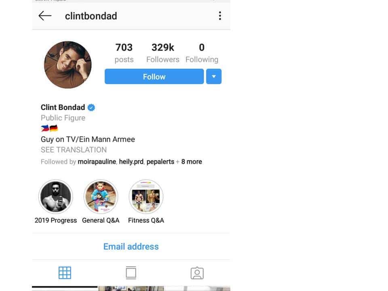388x291 pixels.
Task: Open the tagged photos tab
Action: [x=197, y=273]
